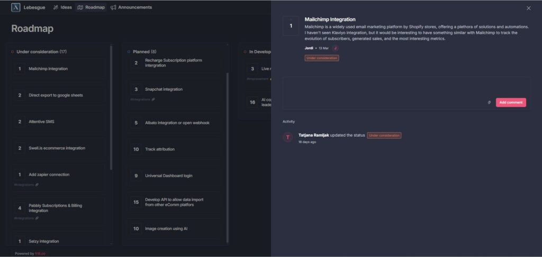Open the Track attribution card
Image resolution: width=542 pixels, height=257 pixels.
[174, 149]
